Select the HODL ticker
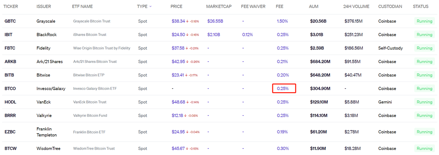This screenshot has width=439, height=155. pos(10,102)
